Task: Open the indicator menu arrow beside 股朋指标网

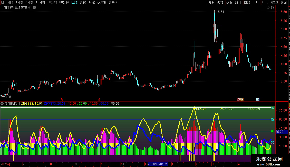Action: click(x=2, y=104)
